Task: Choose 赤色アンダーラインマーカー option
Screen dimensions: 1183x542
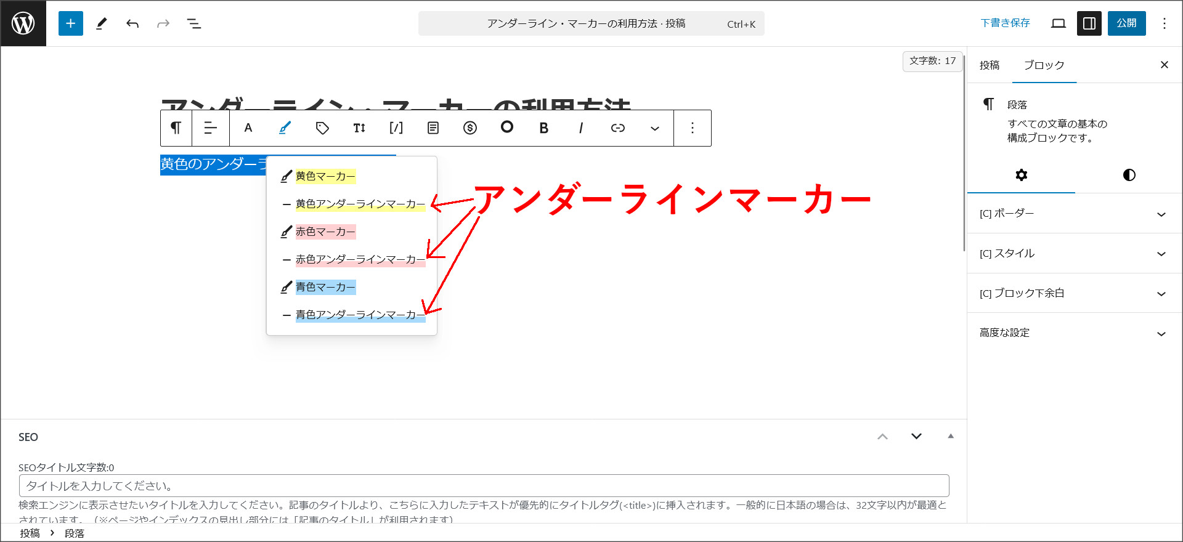Action: (x=351, y=259)
